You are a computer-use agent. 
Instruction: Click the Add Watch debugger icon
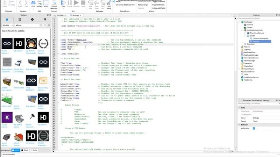coord(109,5)
